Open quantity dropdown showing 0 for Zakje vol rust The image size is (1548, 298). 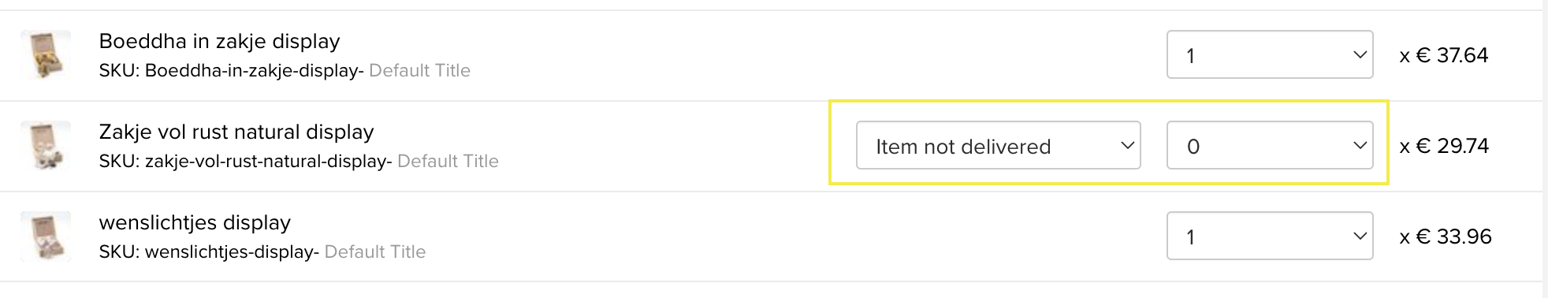pos(1270,145)
